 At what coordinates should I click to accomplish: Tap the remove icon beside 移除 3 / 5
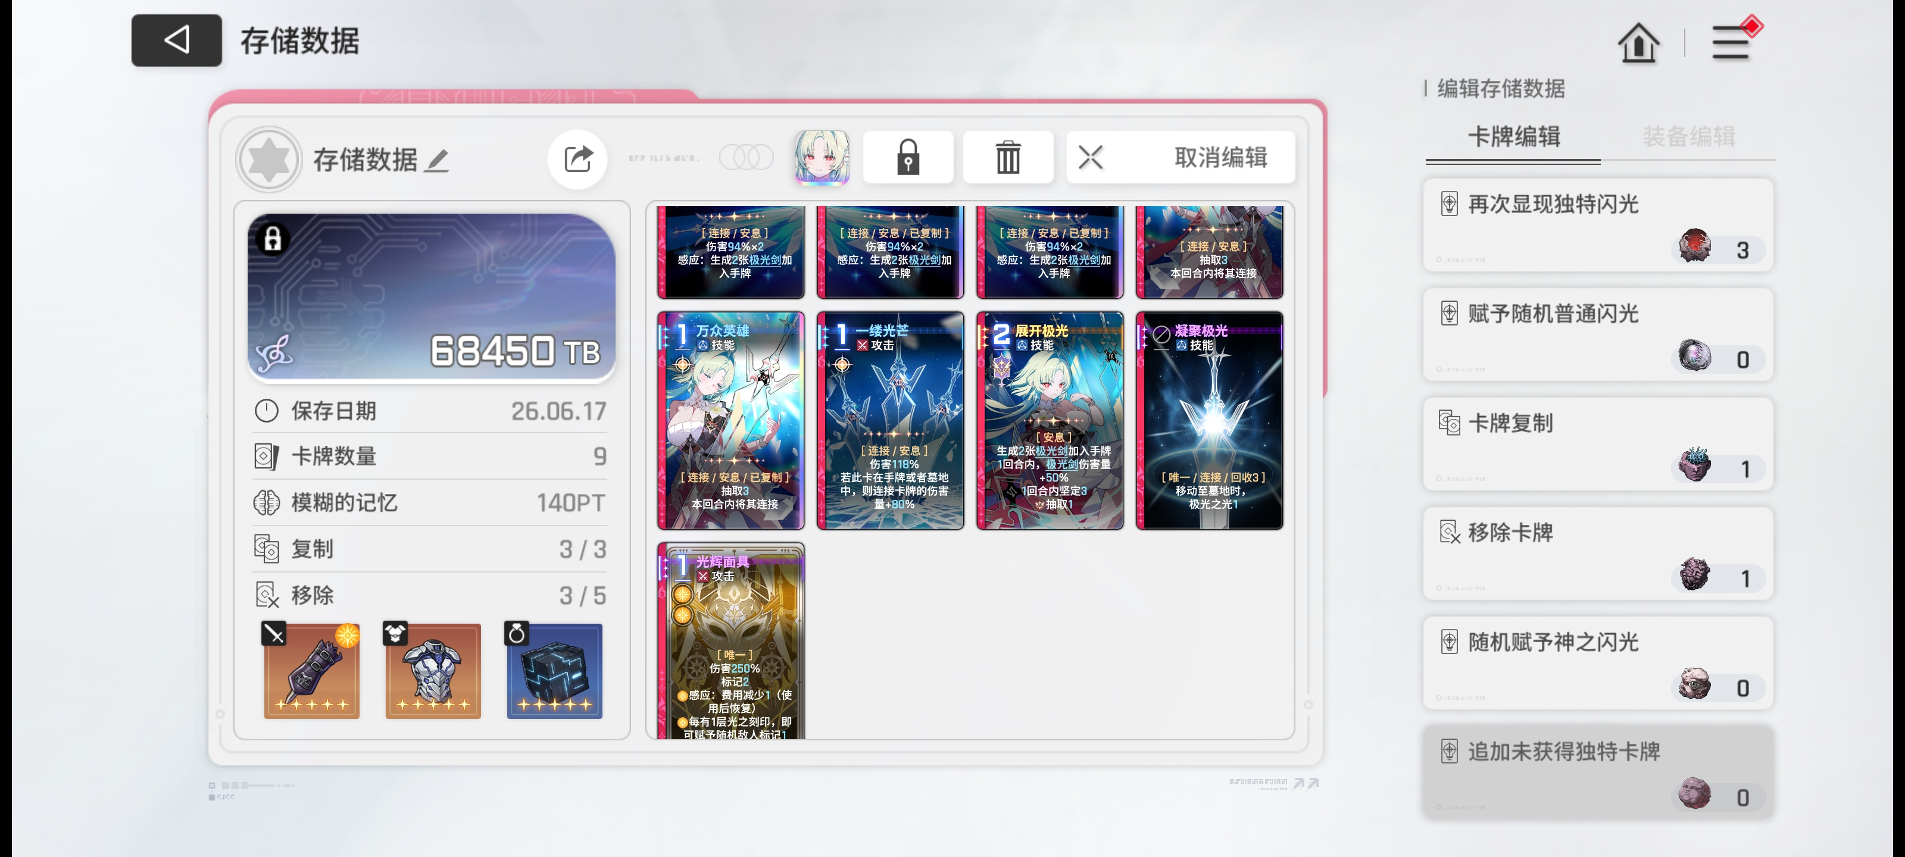coord(266,595)
